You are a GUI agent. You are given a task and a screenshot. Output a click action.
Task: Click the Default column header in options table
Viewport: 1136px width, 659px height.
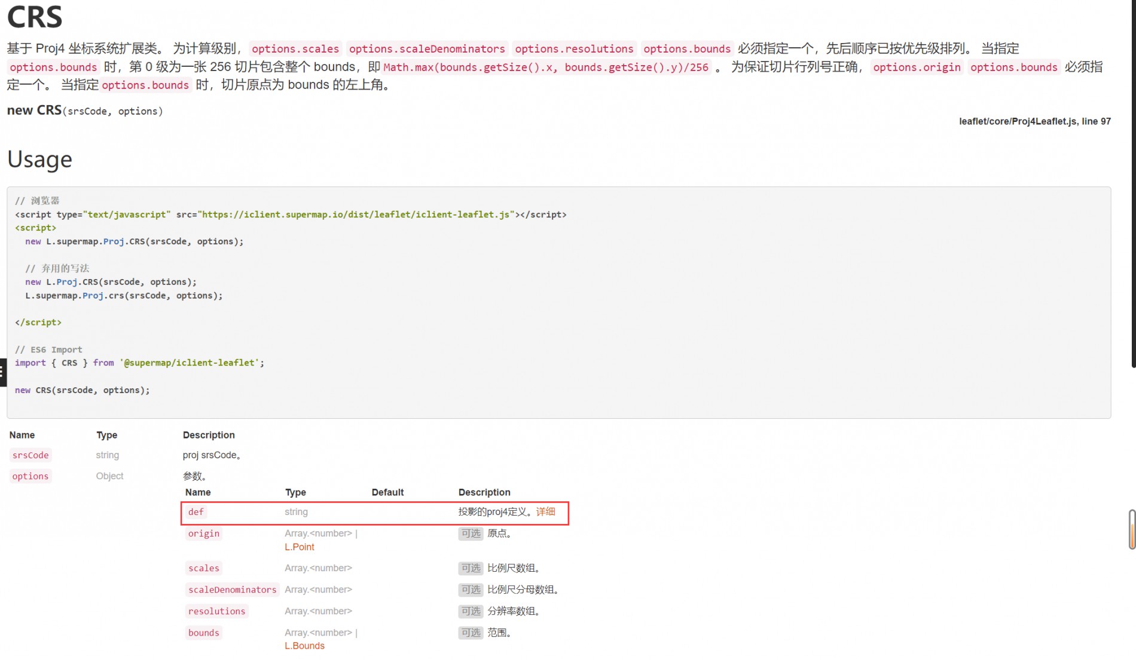pyautogui.click(x=387, y=492)
